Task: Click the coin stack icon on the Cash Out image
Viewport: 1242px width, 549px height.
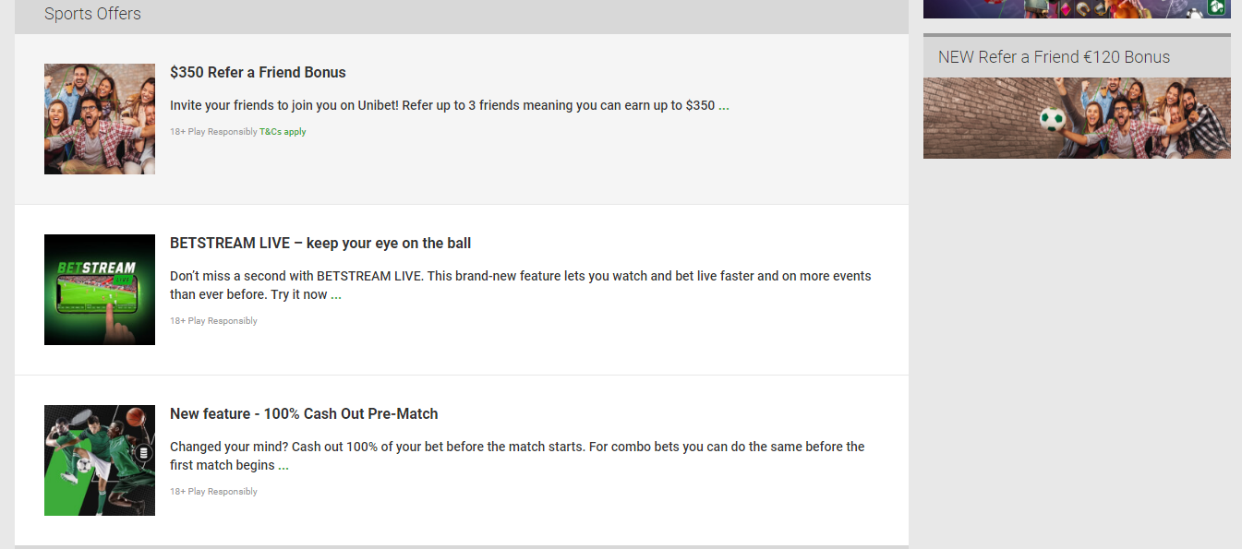Action: click(x=143, y=453)
